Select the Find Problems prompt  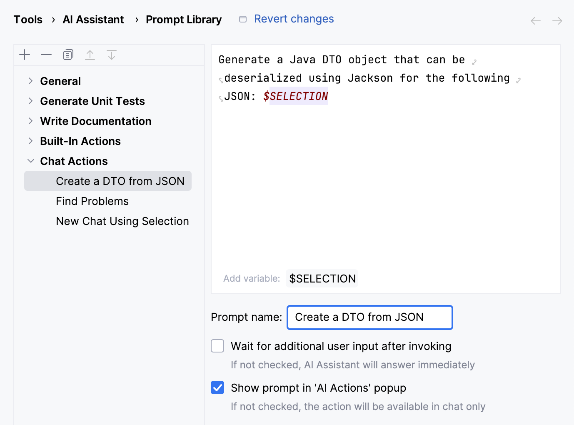click(92, 201)
